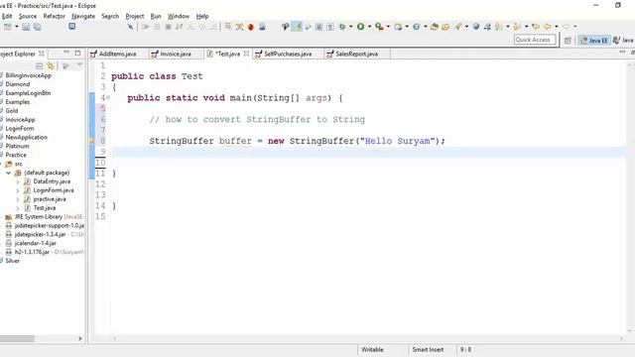
Task: Click the red bug toolbar icon
Action: pyautogui.click(x=251, y=27)
